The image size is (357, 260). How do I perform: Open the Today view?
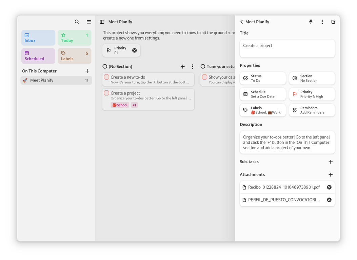click(75, 38)
